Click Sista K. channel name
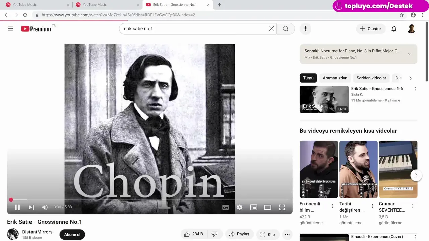This screenshot has width=429, height=241. pyautogui.click(x=357, y=95)
